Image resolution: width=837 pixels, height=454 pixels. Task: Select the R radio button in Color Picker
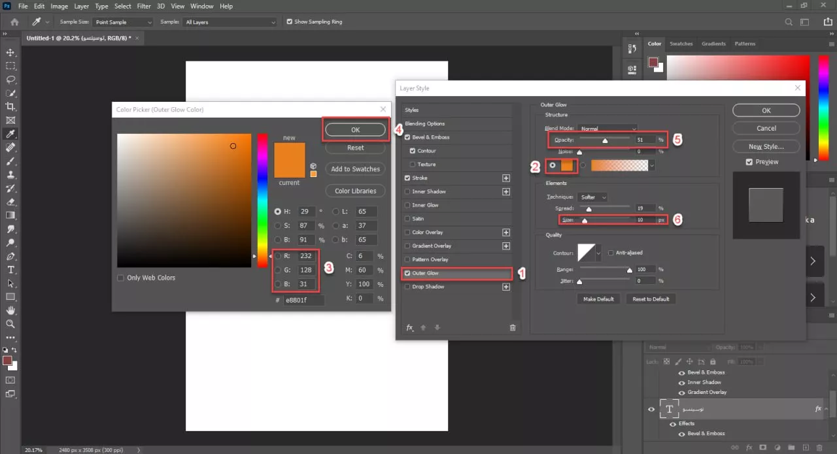[278, 256]
